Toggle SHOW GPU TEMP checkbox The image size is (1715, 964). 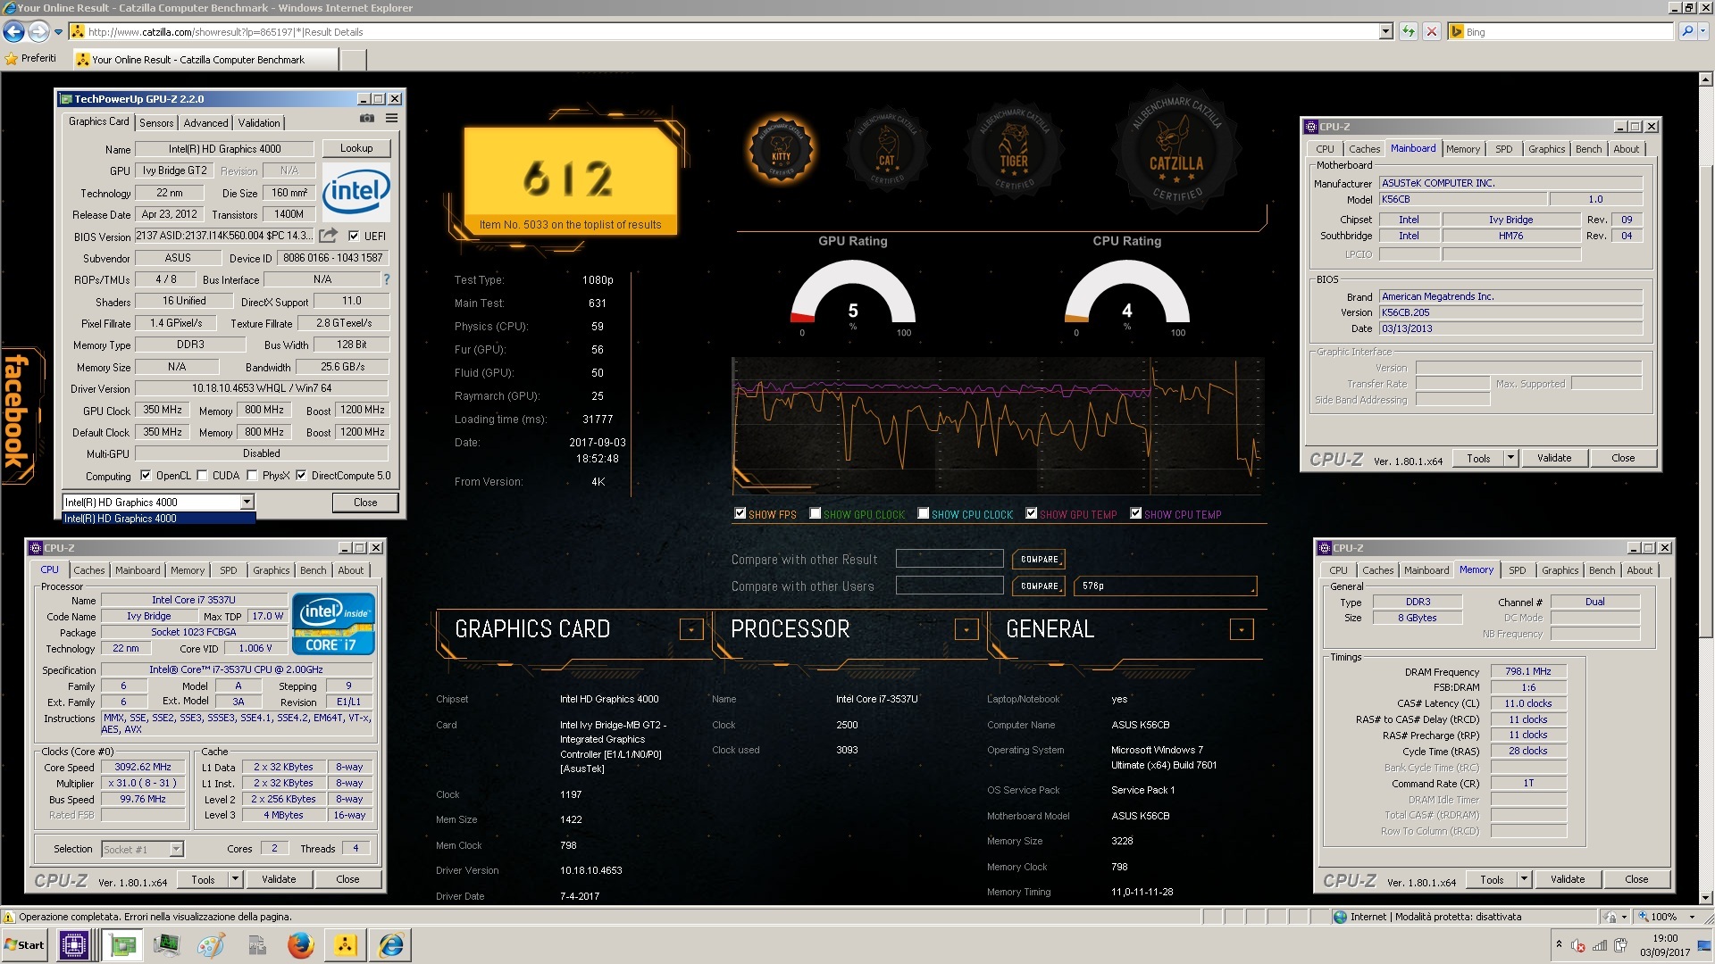(1031, 513)
